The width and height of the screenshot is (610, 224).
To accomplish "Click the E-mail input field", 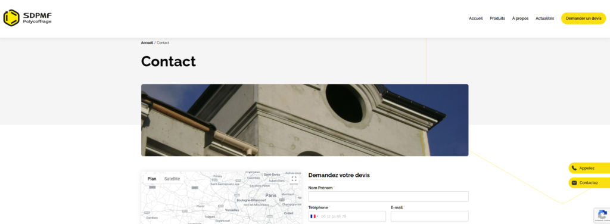I will click(430, 216).
